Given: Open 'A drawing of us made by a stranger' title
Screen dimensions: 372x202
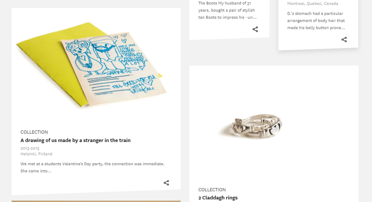Looking at the screenshot, I should coord(76,140).
